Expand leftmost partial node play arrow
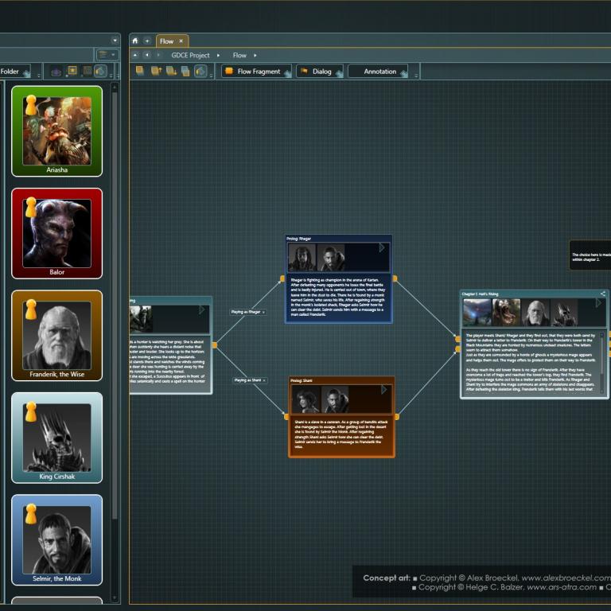The width and height of the screenshot is (611, 611). pos(202,309)
